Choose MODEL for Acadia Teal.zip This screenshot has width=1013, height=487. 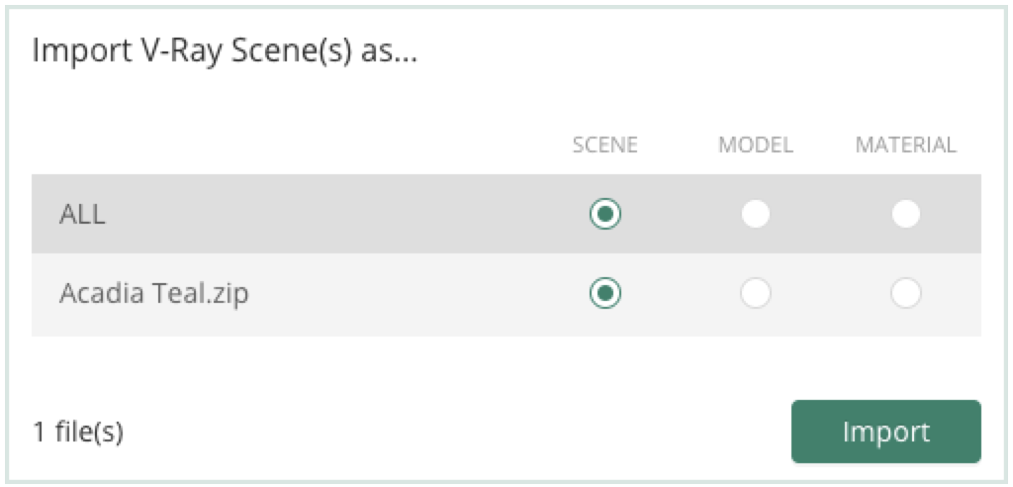click(x=755, y=294)
